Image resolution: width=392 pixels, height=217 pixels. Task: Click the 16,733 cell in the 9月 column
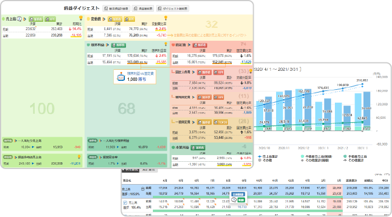tap(242, 207)
